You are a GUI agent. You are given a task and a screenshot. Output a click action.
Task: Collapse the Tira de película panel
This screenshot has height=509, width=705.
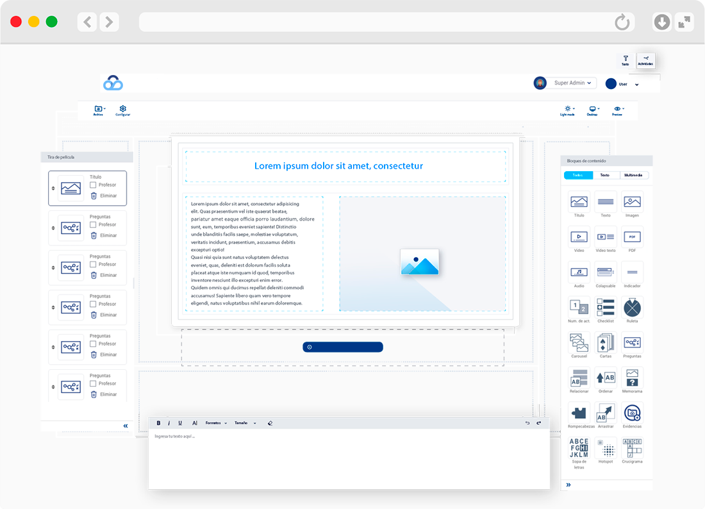(126, 426)
